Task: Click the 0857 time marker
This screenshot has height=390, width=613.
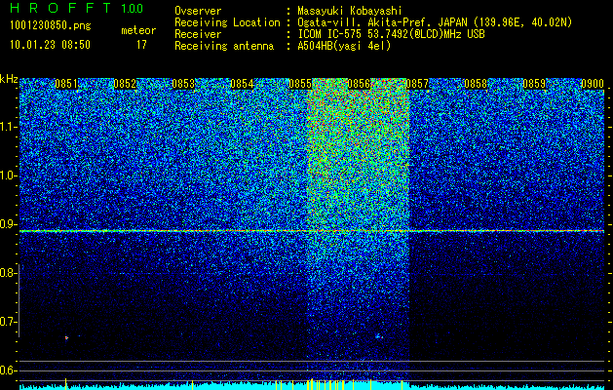Action: [x=417, y=84]
